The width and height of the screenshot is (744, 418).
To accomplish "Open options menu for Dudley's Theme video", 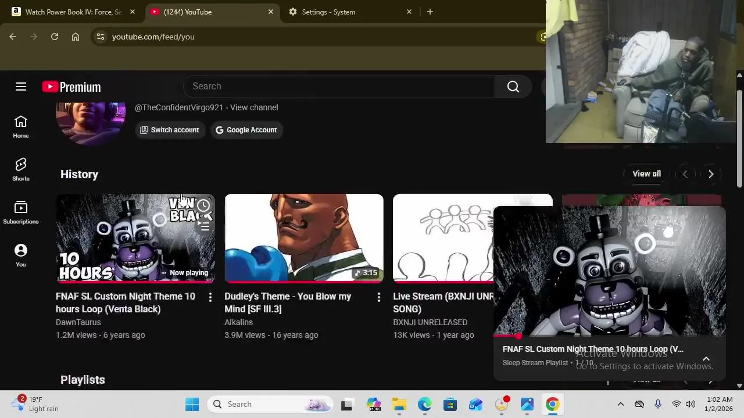I will [x=378, y=297].
